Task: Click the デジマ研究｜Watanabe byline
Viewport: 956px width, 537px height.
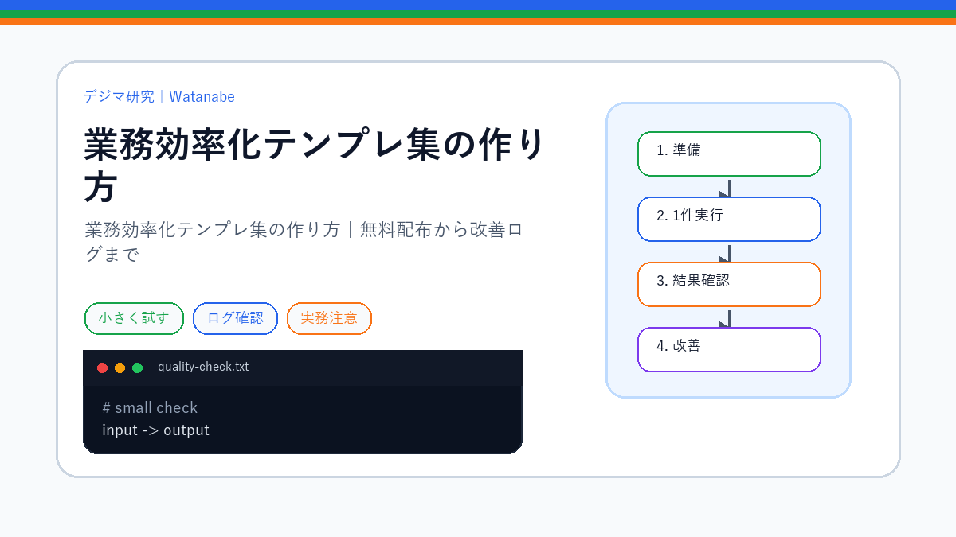Action: [x=159, y=96]
